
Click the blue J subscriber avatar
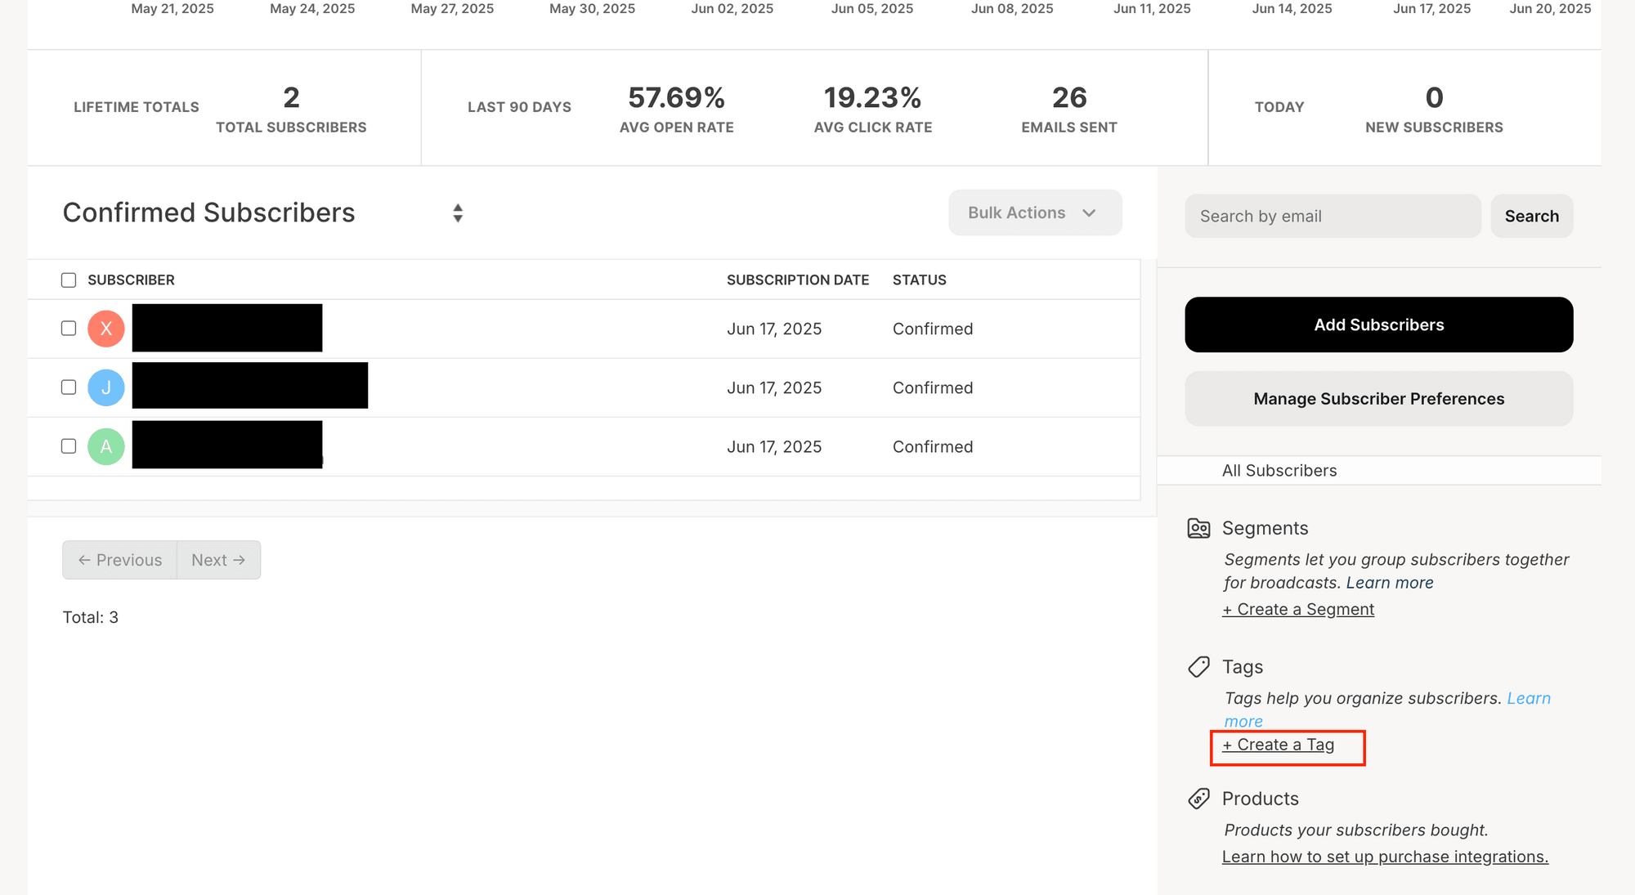click(106, 387)
